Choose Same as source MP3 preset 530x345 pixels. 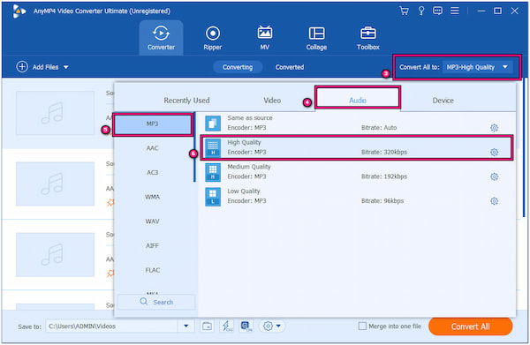356,123
